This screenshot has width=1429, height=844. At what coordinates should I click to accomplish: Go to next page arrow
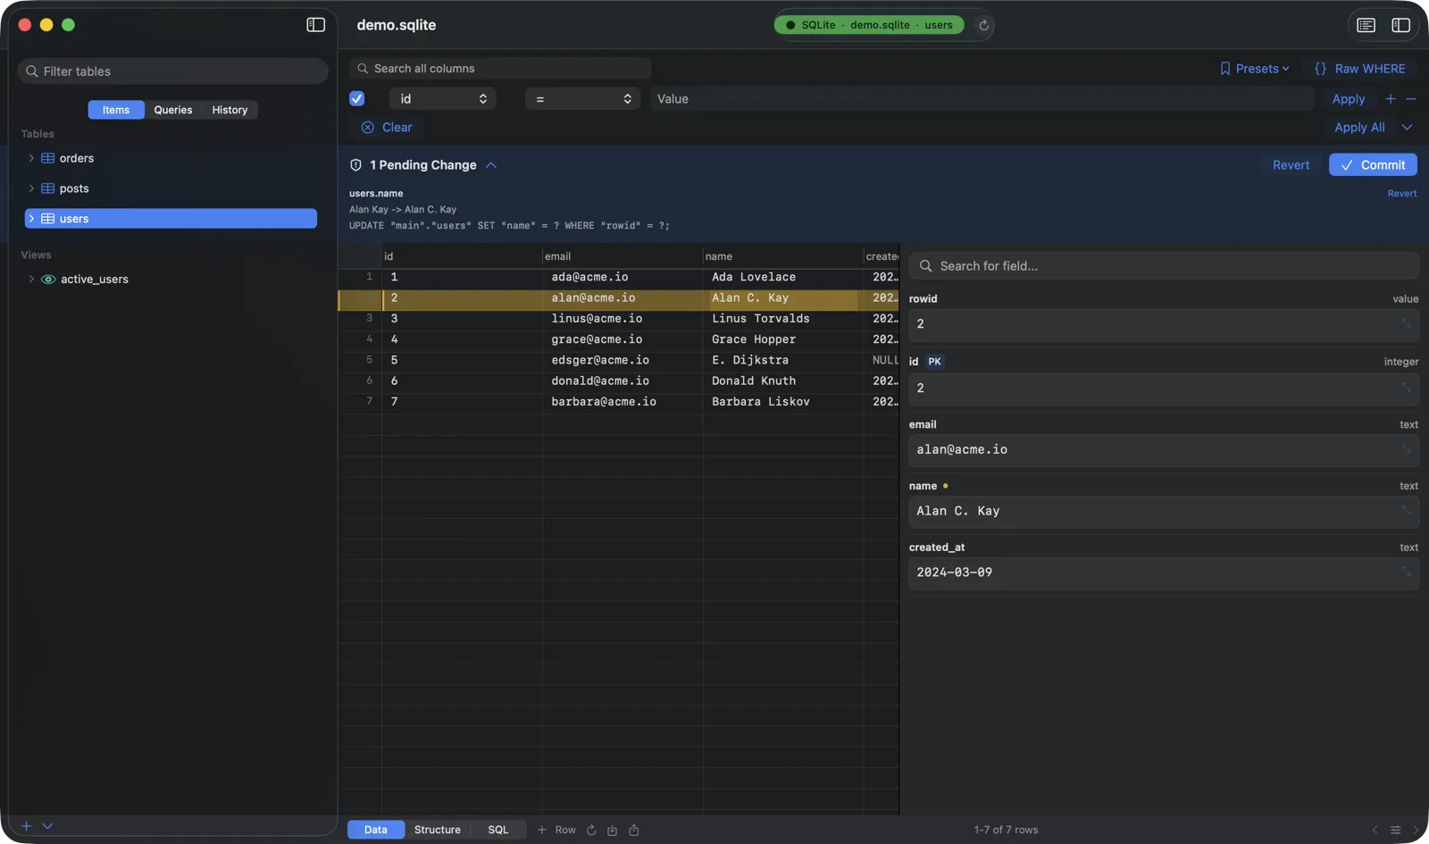click(1416, 830)
